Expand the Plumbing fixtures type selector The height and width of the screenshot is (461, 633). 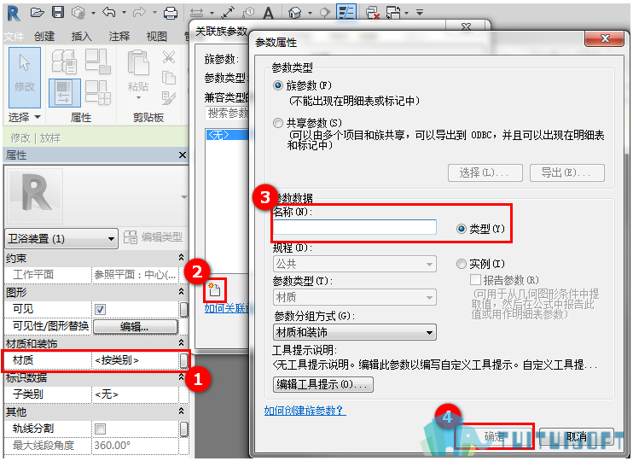coord(61,238)
